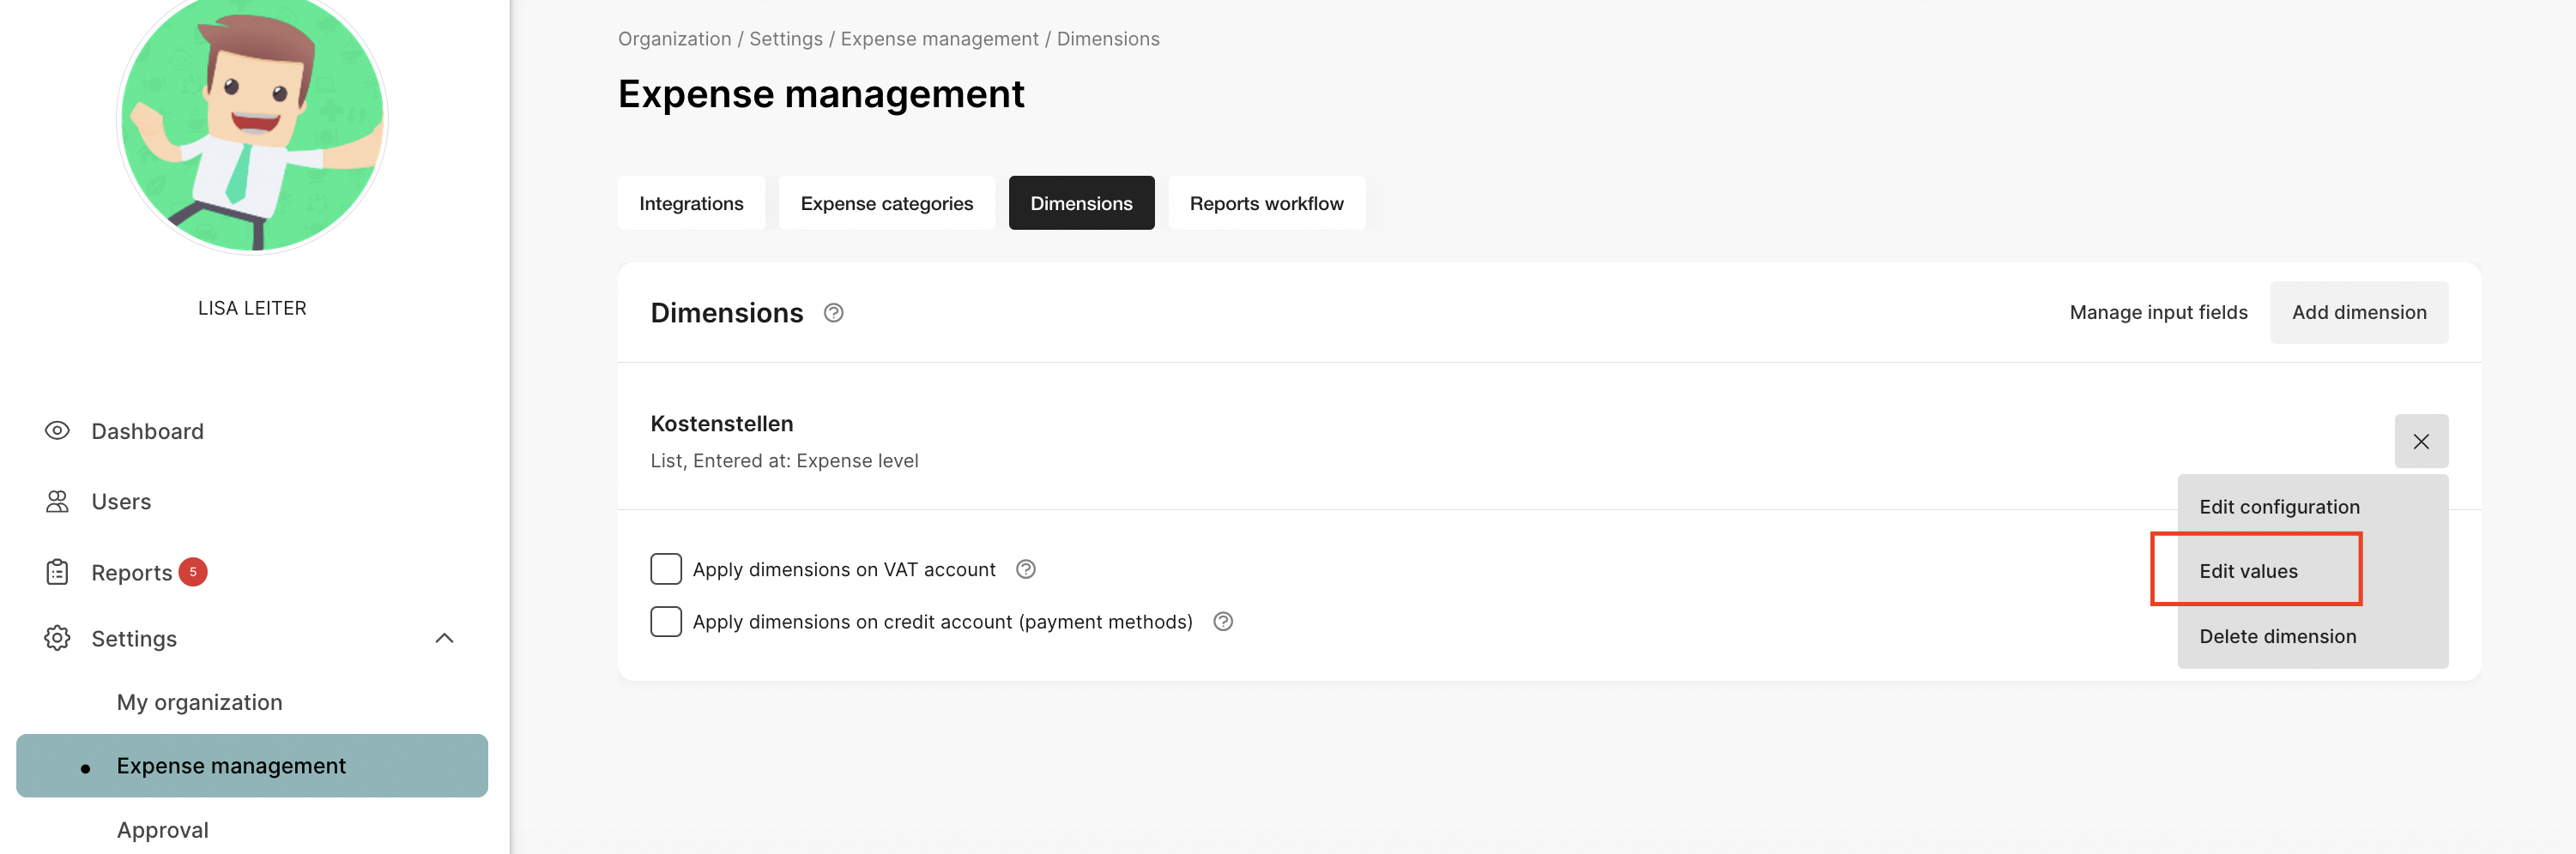Choose Edit values in dropdown menu
Image resolution: width=2576 pixels, height=854 pixels.
coord(2248,571)
